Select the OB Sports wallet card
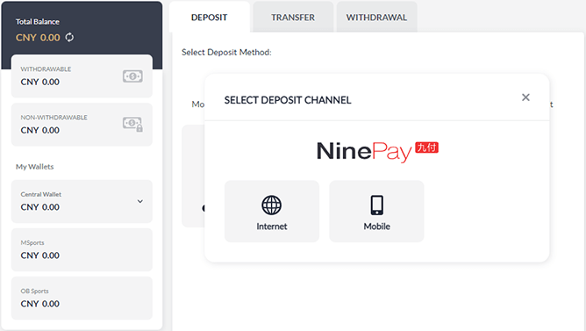Viewport: 586px width, 331px height. (82, 299)
